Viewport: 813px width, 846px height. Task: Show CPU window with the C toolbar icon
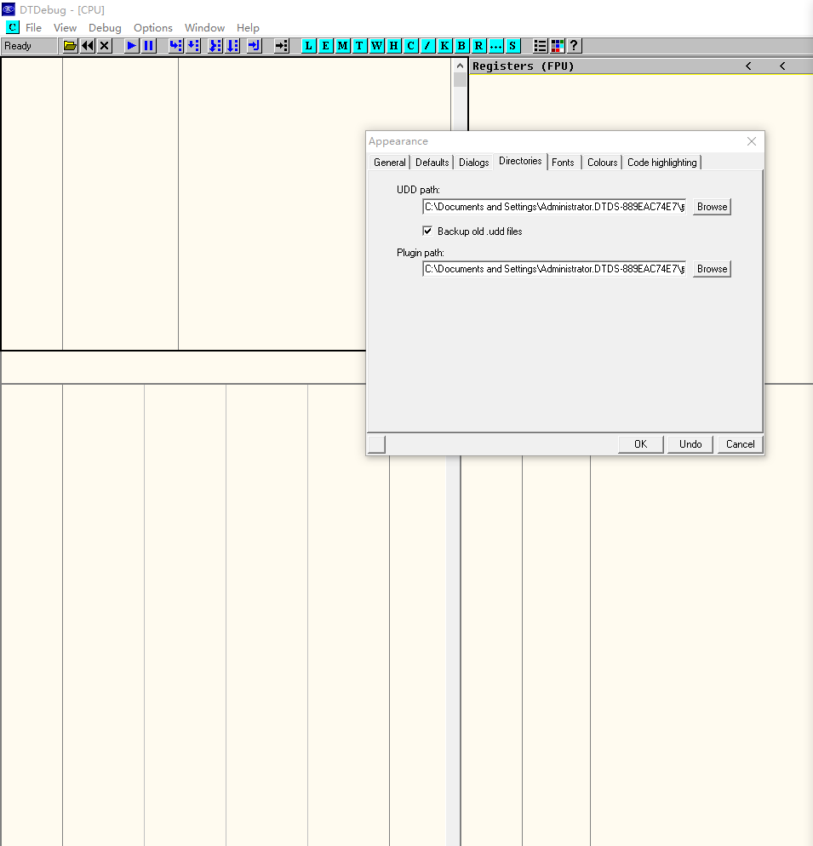click(x=411, y=46)
